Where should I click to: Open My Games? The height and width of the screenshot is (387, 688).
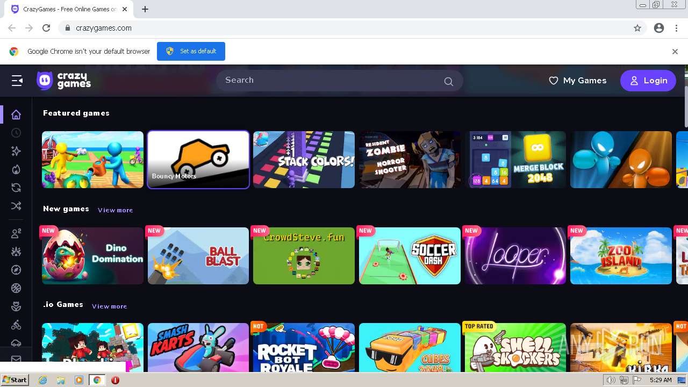point(577,81)
